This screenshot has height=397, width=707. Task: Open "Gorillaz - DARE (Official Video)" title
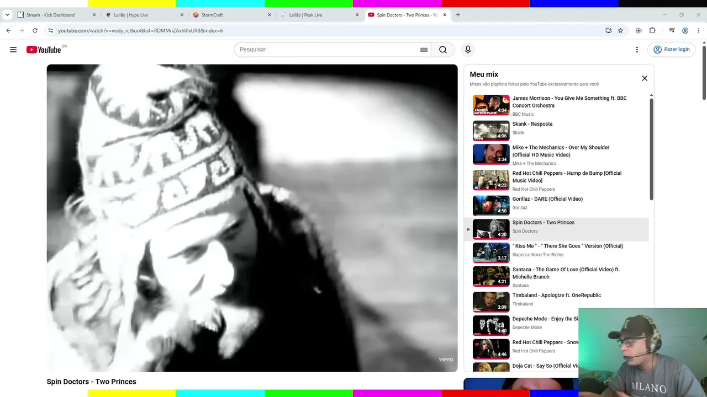pos(547,199)
